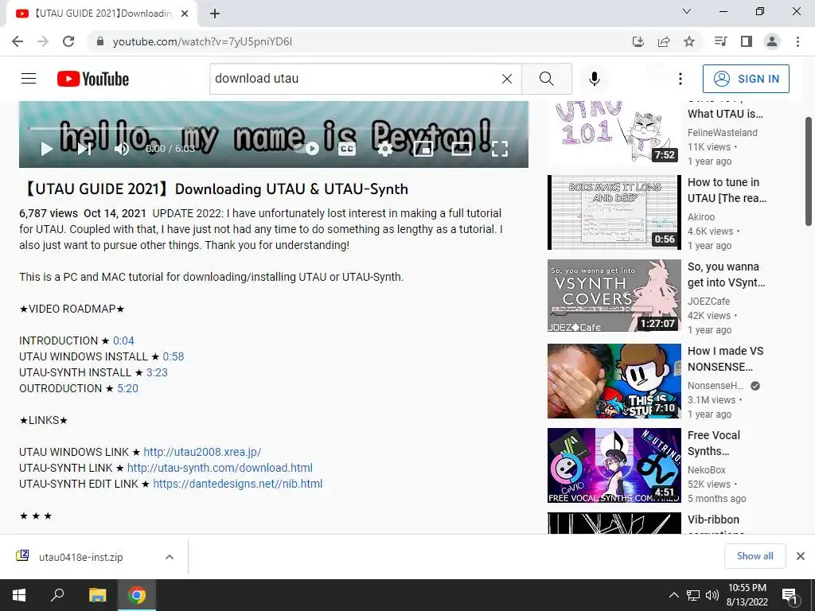Click JOEZCafe channel name

coord(708,302)
